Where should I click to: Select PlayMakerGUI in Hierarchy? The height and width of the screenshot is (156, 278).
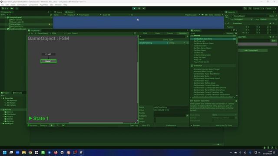coord(17,27)
